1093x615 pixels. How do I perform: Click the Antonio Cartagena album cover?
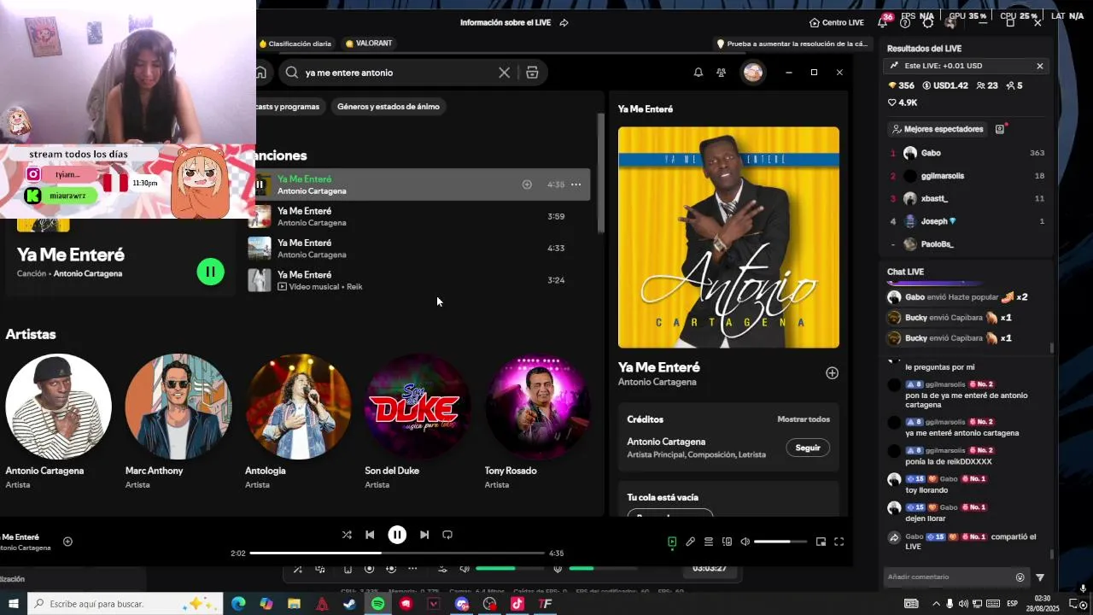728,237
